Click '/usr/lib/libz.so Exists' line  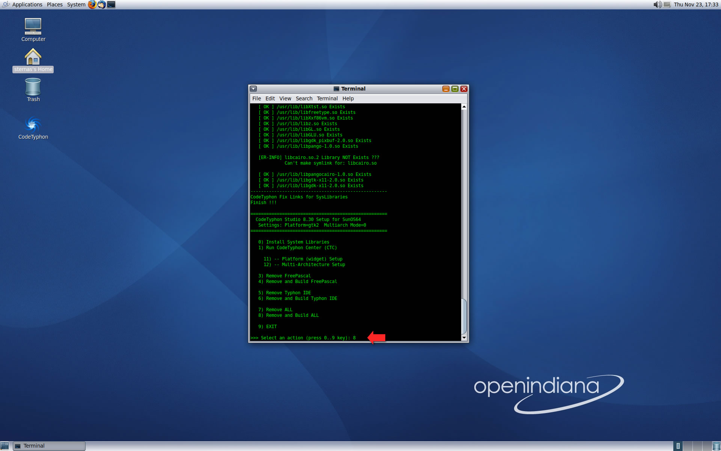tap(298, 124)
